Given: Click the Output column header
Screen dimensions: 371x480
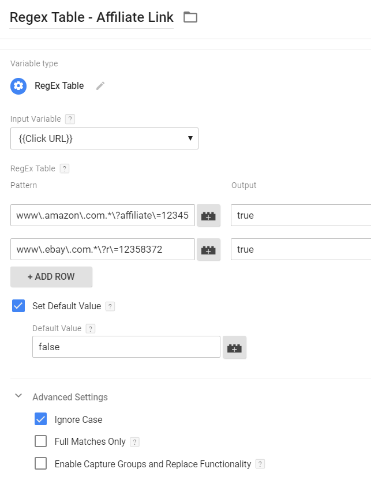Looking at the screenshot, I should pos(243,185).
